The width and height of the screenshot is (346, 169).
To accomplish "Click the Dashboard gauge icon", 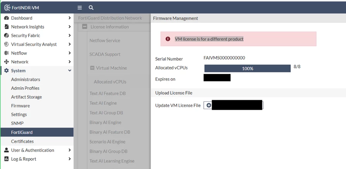I will click(7, 18).
